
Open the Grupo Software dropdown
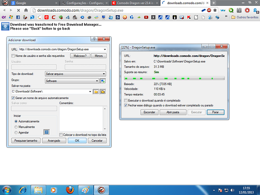coord(72,81)
